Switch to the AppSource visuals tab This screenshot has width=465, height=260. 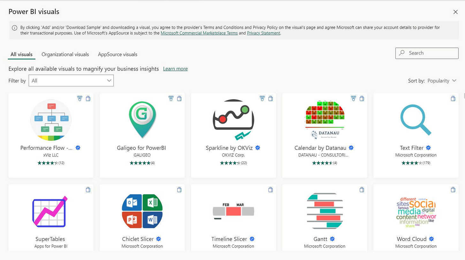point(118,55)
